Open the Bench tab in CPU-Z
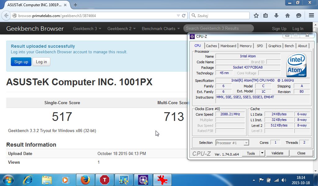318x186 pixels. tap(289, 46)
